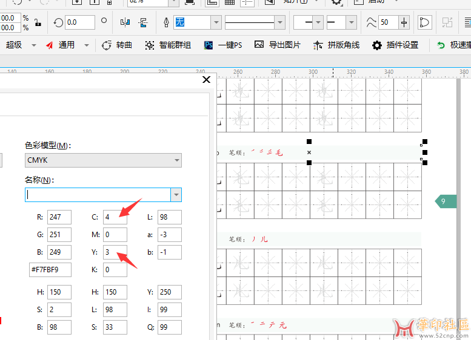The image size is (471, 340).
Task: Click the hex field #F7FBF9
Action: [50, 270]
